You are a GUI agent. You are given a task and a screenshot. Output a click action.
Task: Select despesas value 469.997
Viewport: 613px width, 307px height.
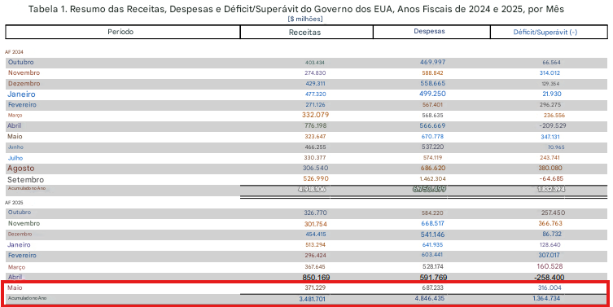click(433, 62)
